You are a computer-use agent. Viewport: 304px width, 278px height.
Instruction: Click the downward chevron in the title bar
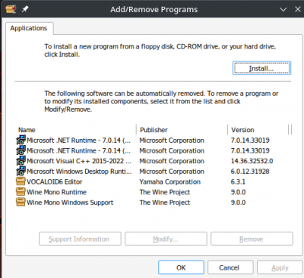coord(283,9)
